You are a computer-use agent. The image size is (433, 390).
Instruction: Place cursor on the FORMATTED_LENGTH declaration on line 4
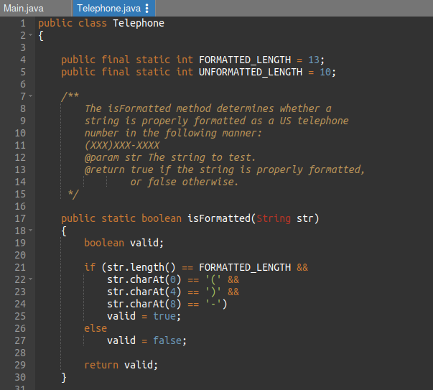245,60
